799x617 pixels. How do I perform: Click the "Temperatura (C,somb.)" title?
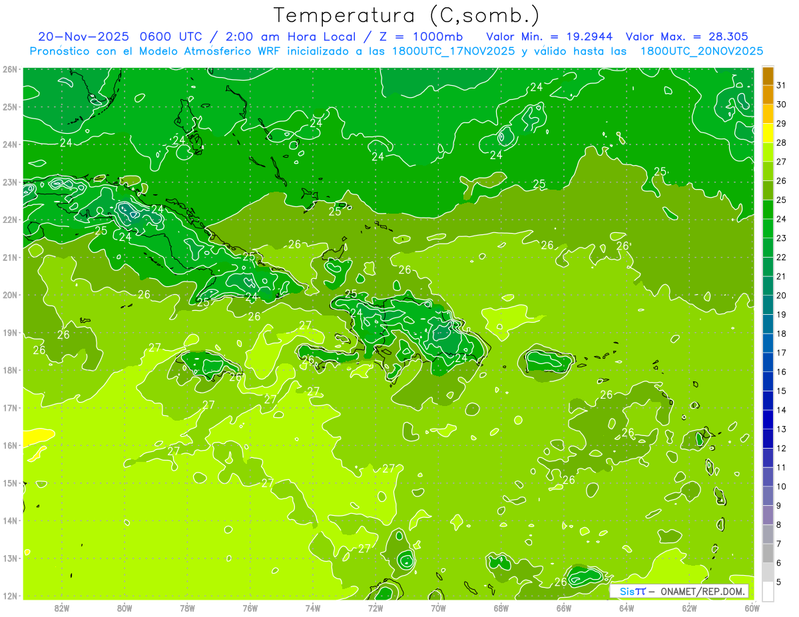pos(406,16)
